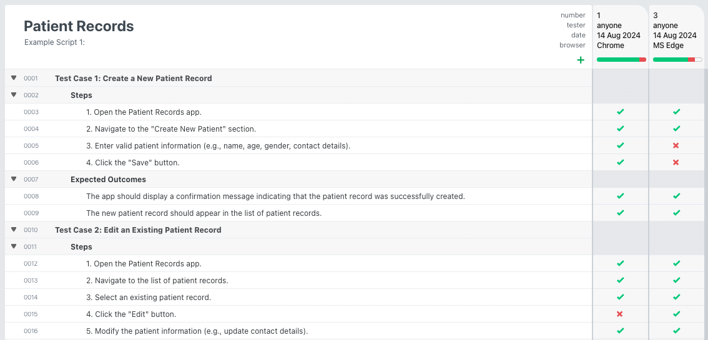708x340 pixels.
Task: Click red cross for row 0005 MS Edge
Action: pyautogui.click(x=676, y=146)
